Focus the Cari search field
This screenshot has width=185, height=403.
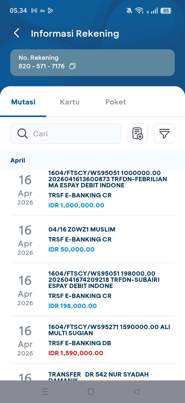75,133
